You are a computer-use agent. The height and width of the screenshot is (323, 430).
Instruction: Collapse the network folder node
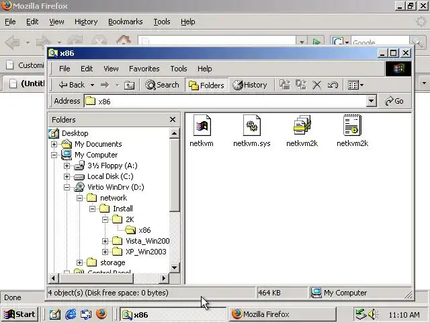point(79,198)
